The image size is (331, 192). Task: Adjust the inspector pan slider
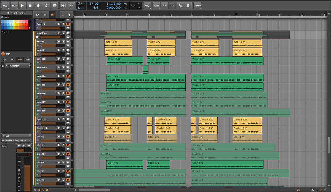24,150
